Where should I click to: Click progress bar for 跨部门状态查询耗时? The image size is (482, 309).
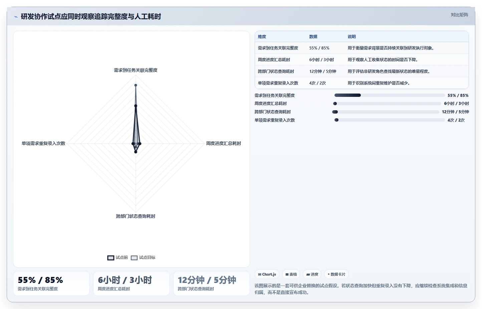[x=386, y=112]
